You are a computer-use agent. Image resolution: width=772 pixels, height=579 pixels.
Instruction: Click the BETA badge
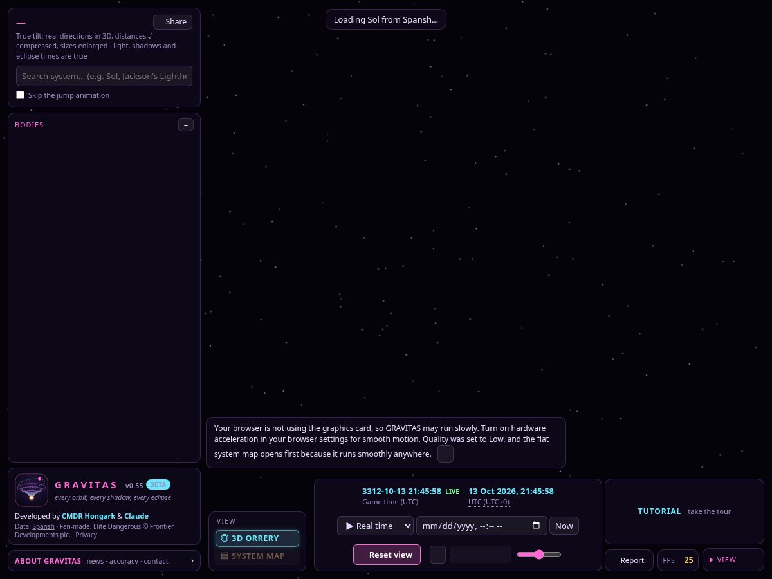coord(158,484)
